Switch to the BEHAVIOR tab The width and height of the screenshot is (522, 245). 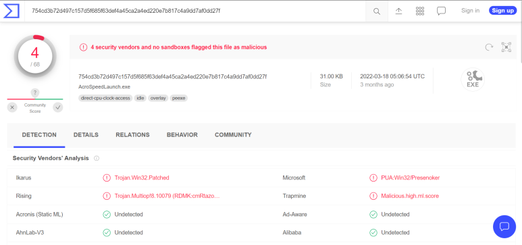(x=182, y=135)
